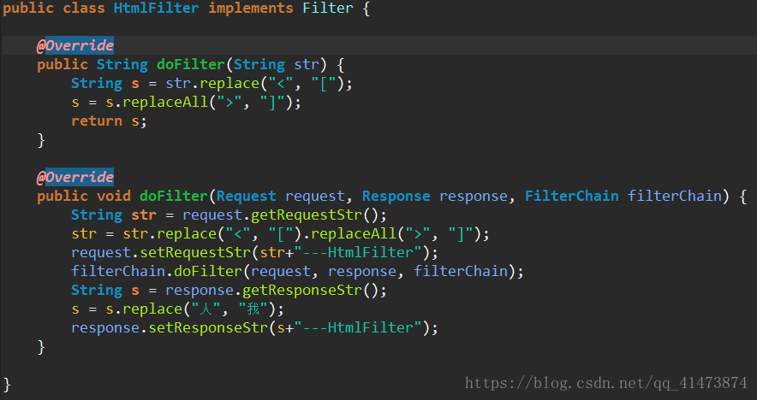This screenshot has height=400, width=757.
Task: Click the FilterChain type in the method parameters
Action: click(572, 196)
